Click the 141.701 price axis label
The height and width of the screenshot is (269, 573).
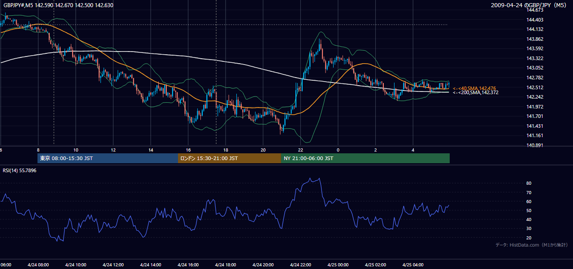click(535, 116)
